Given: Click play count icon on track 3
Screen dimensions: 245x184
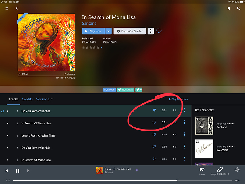Looking at the screenshot, I should coord(174,134).
